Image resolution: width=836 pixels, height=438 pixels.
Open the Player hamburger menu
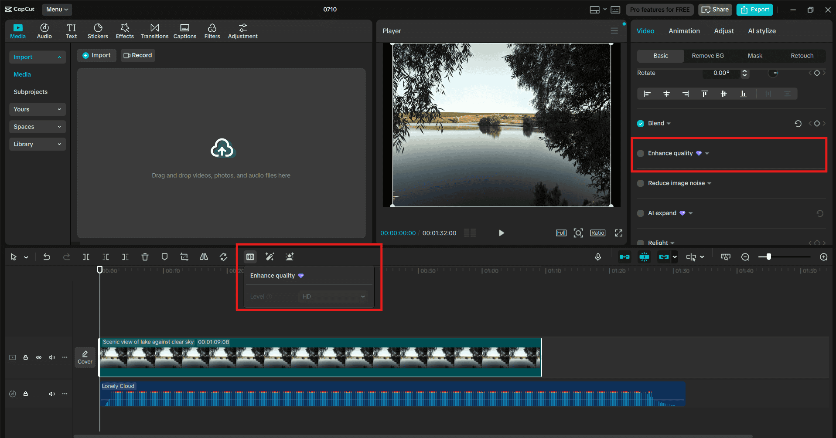click(x=614, y=30)
